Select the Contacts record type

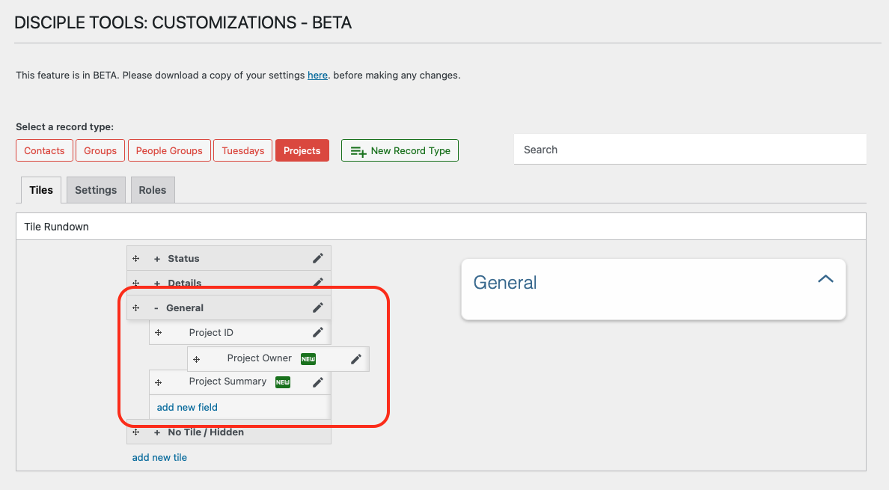(x=44, y=150)
